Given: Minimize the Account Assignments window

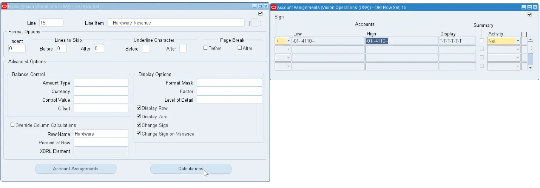Looking at the screenshot, I should point(524,7).
